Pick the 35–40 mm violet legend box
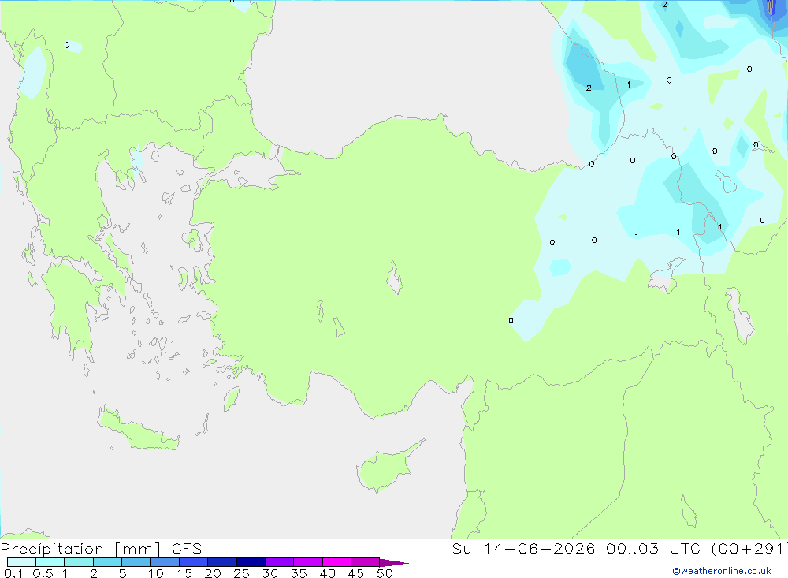This screenshot has width=788, height=578. [x=308, y=562]
